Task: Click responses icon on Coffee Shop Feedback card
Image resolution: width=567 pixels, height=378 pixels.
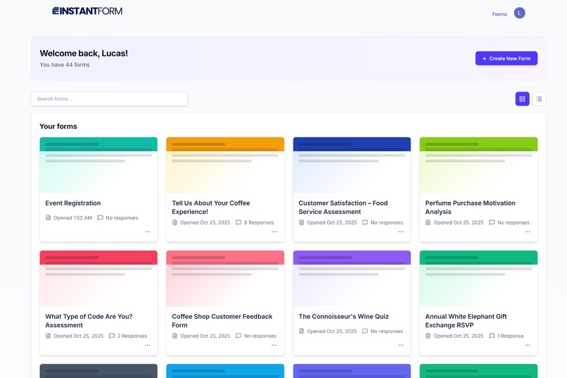Action: coord(238,336)
